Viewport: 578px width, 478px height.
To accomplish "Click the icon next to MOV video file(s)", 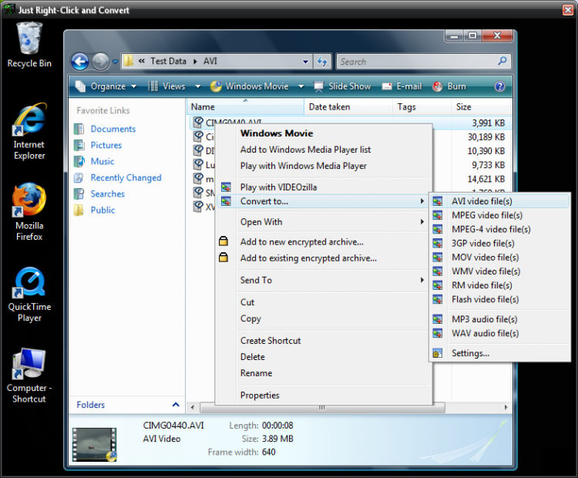I will pyautogui.click(x=437, y=258).
